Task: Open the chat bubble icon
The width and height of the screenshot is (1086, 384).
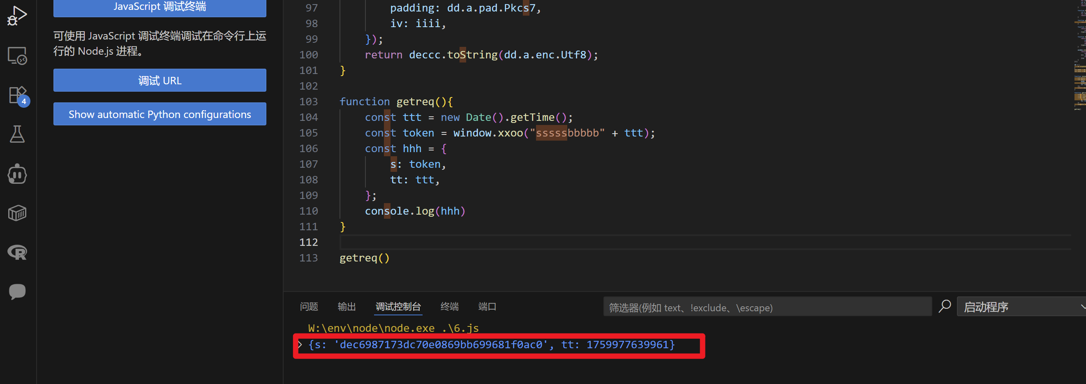Action: [x=17, y=291]
